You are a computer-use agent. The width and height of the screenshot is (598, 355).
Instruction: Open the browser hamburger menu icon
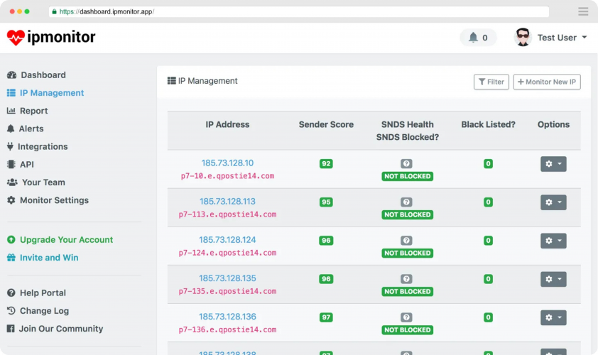(583, 11)
